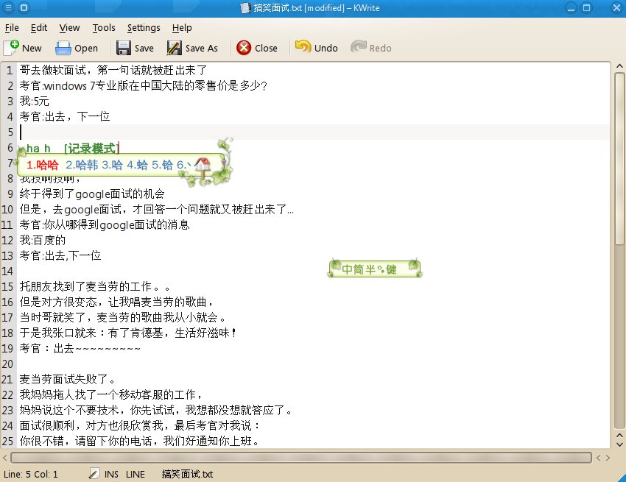This screenshot has width=626, height=482.
Task: Save the file using the Save button
Action: tap(135, 48)
